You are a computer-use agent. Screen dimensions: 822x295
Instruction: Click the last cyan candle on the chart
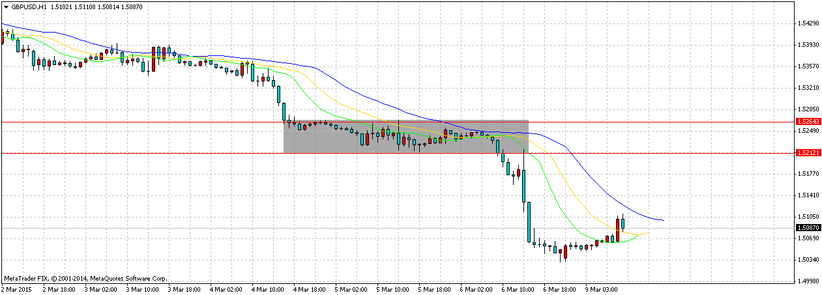tap(623, 223)
